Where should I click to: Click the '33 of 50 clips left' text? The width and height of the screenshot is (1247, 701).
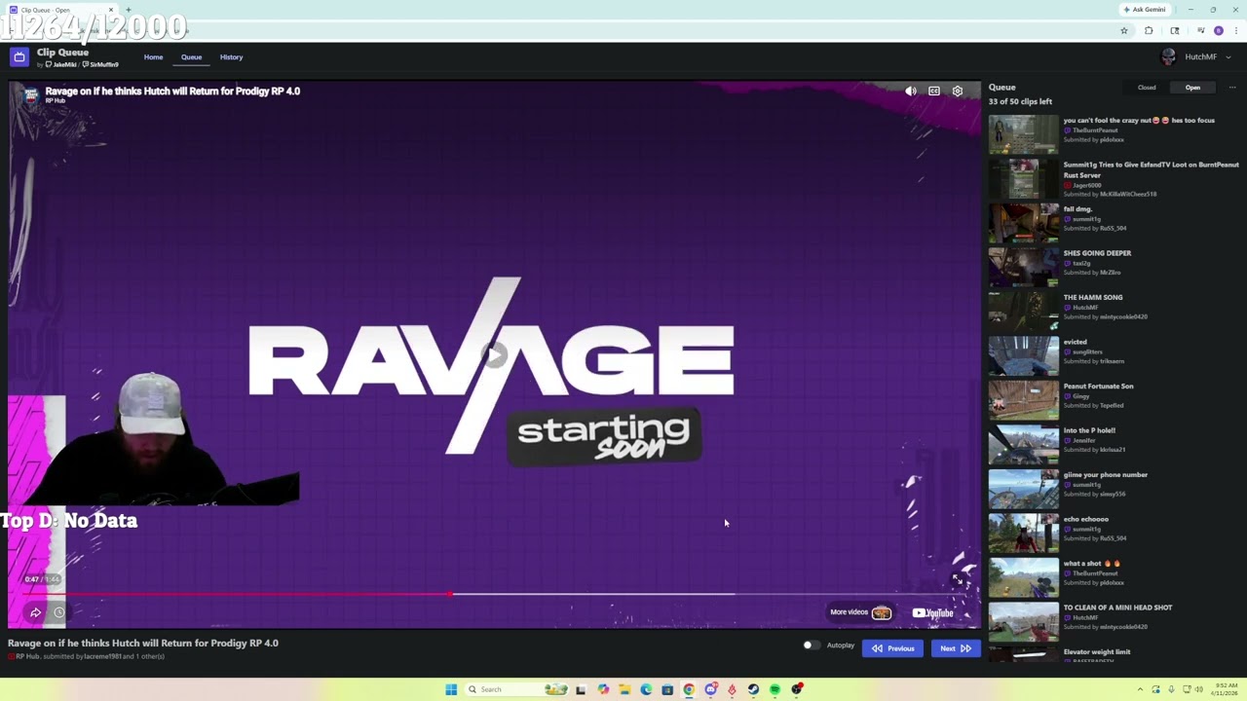click(x=1020, y=101)
